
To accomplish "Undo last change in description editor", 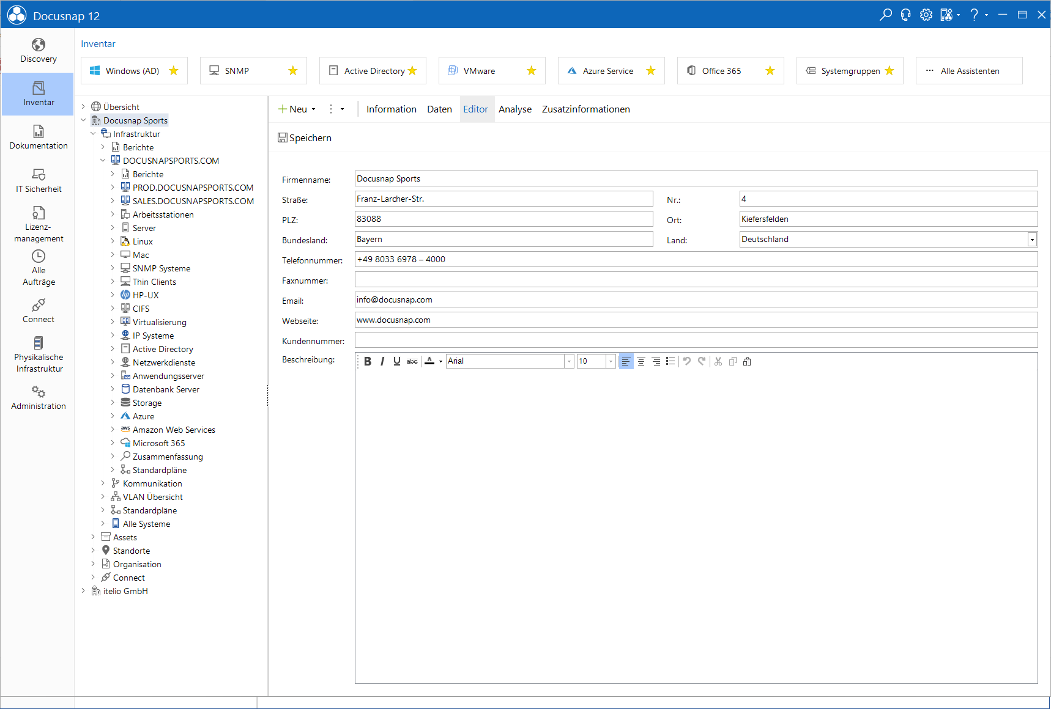I will (687, 361).
